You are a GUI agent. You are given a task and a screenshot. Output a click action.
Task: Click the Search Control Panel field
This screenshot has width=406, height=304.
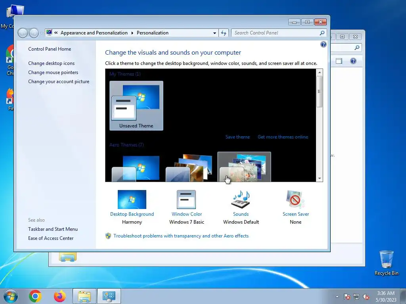point(279,33)
